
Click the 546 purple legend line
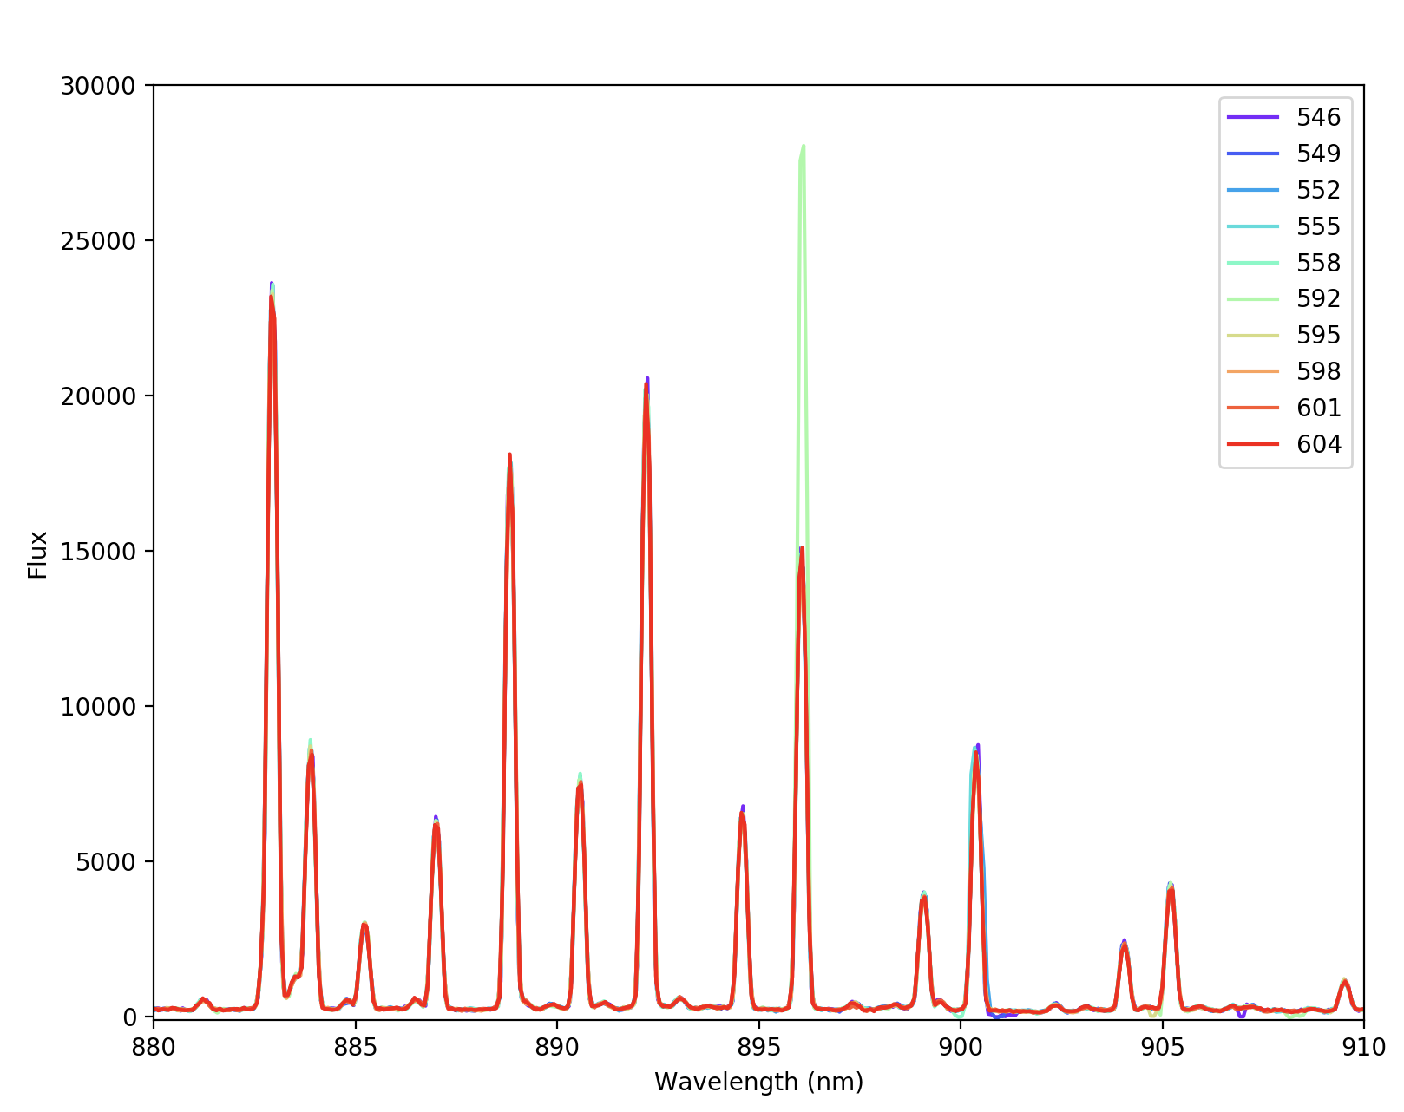[1252, 117]
